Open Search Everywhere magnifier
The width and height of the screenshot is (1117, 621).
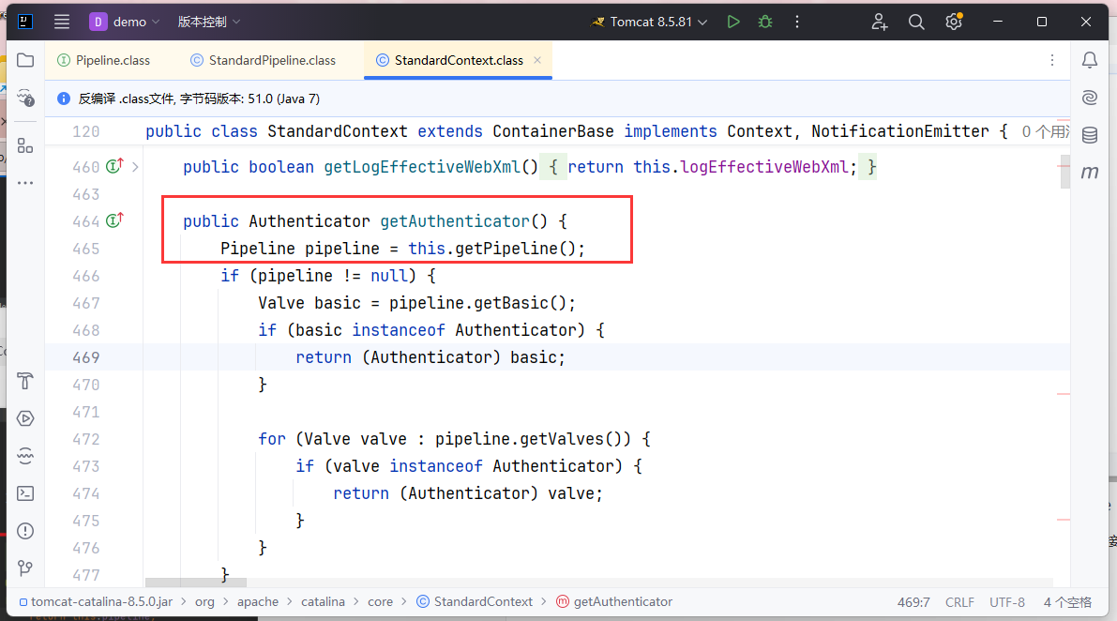point(916,22)
